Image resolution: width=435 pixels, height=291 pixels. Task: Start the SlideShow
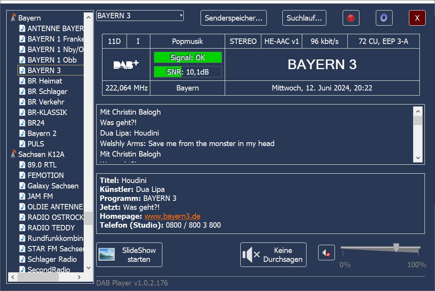(129, 255)
